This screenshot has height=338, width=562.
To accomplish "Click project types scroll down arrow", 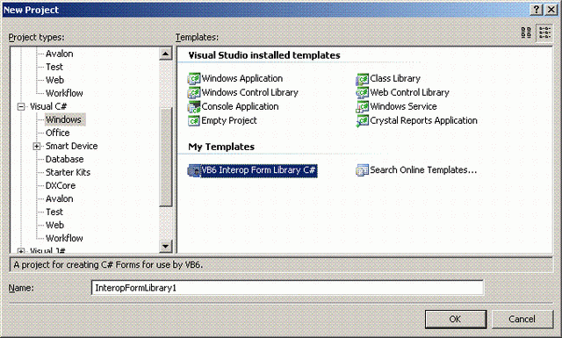I will pyautogui.click(x=165, y=246).
